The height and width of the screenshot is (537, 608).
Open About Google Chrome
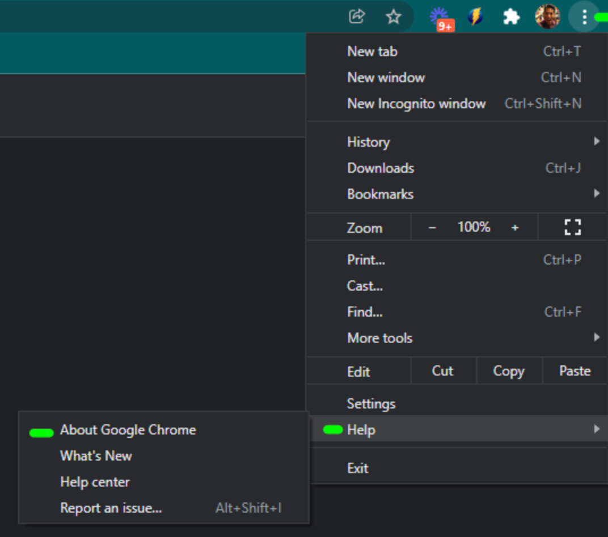pyautogui.click(x=164, y=430)
